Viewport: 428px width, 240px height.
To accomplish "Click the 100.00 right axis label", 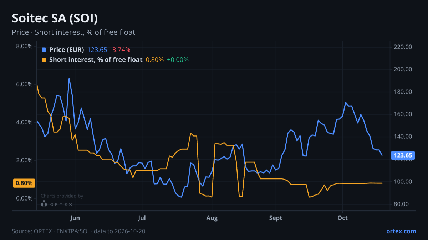I will point(403,182).
